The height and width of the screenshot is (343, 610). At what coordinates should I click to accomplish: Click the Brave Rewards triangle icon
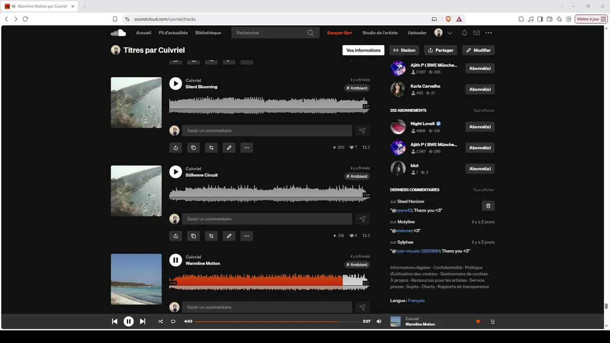point(459,19)
